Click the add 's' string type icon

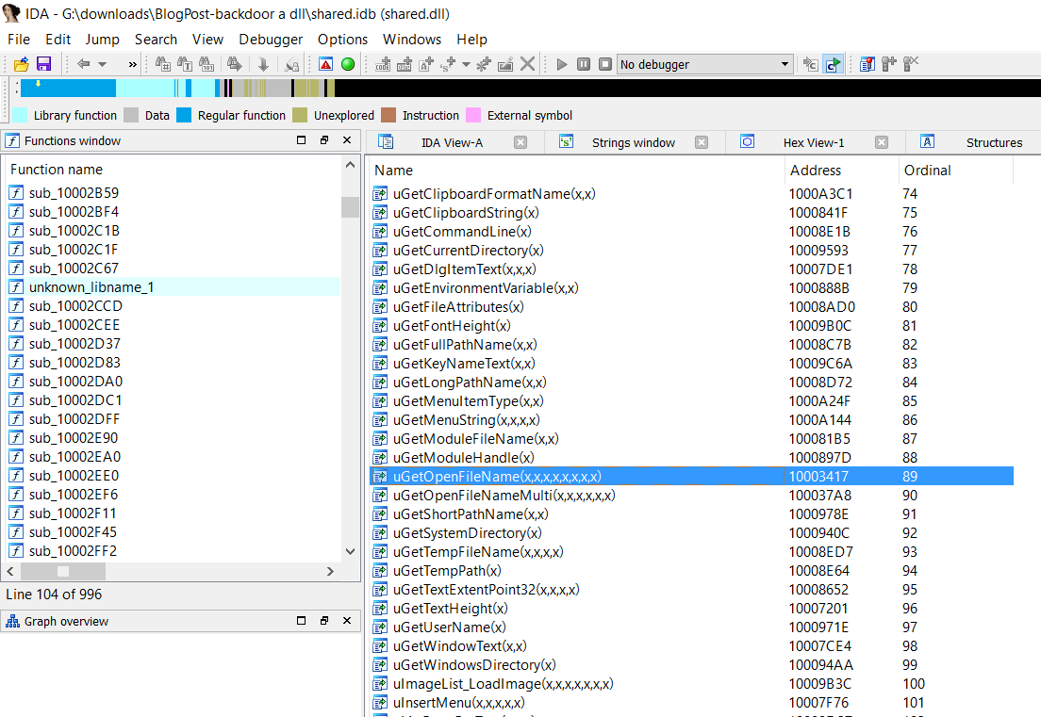tap(448, 64)
